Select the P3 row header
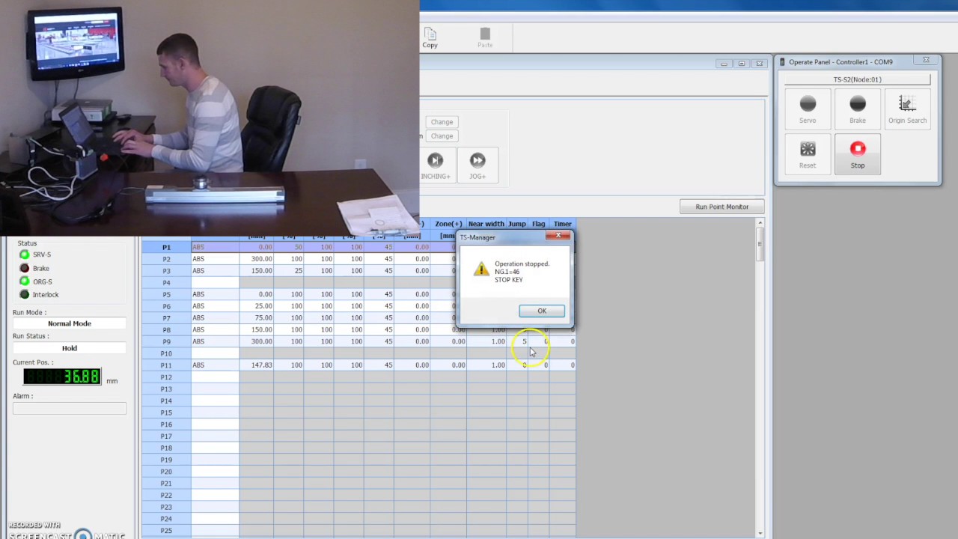958x539 pixels. 166,271
